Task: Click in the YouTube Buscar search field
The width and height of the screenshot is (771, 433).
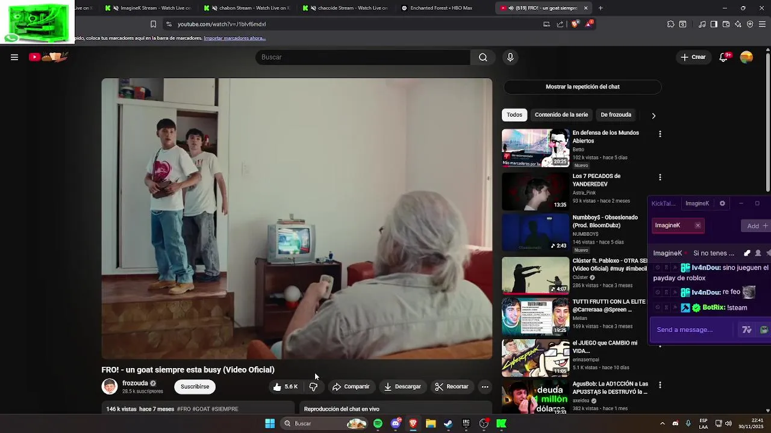Action: [x=363, y=57]
